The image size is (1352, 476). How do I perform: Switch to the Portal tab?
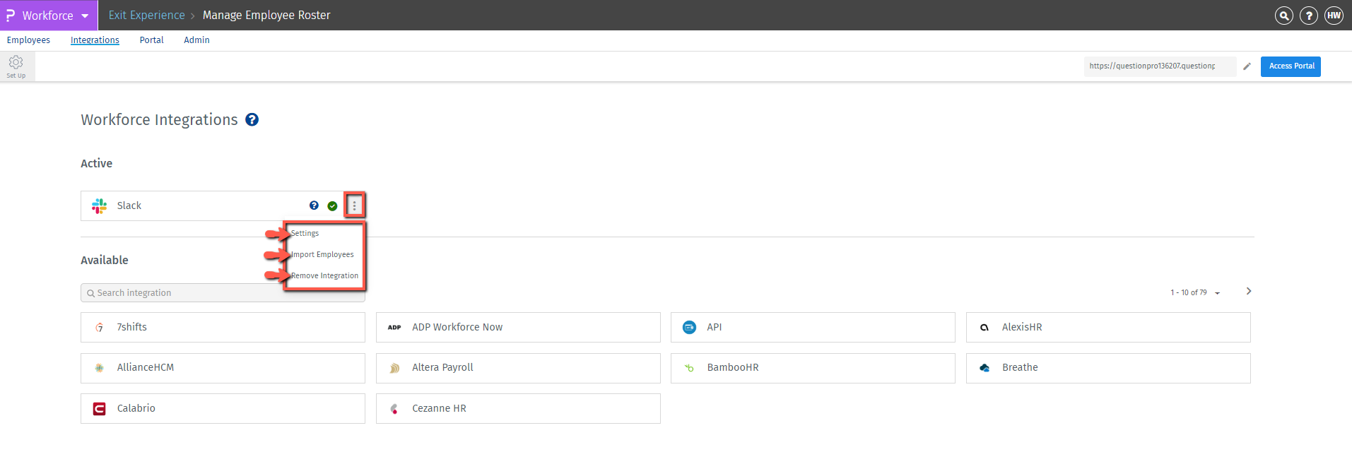point(151,40)
